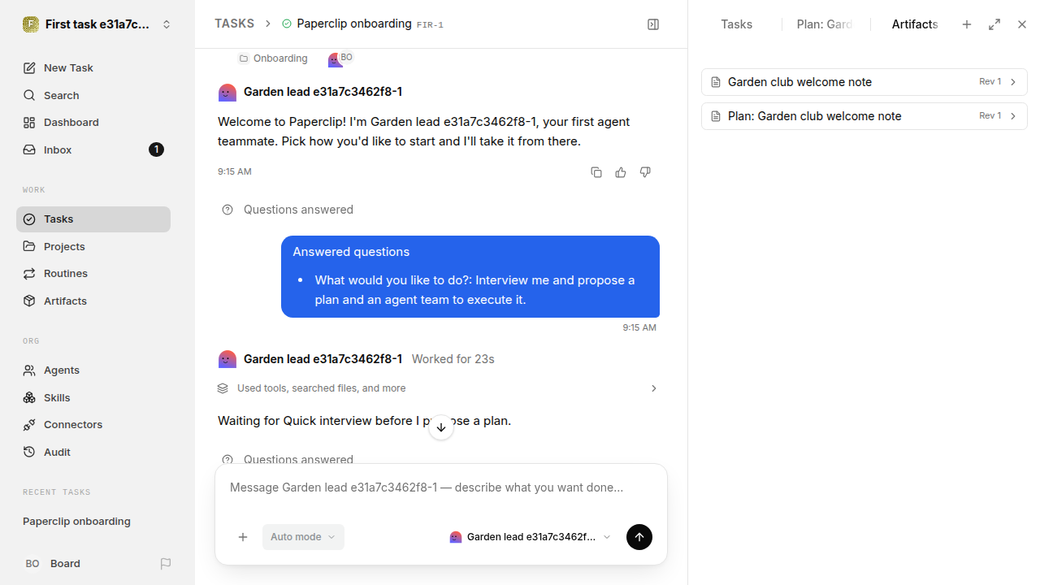Copy the Garden lead welcome message

pos(596,172)
